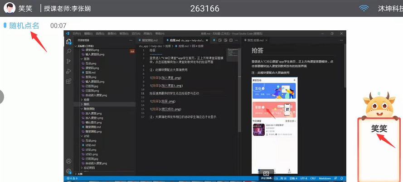Image resolution: width=403 pixels, height=182 pixels.
Task: Open the Extensions view icon
Action: (x=69, y=81)
